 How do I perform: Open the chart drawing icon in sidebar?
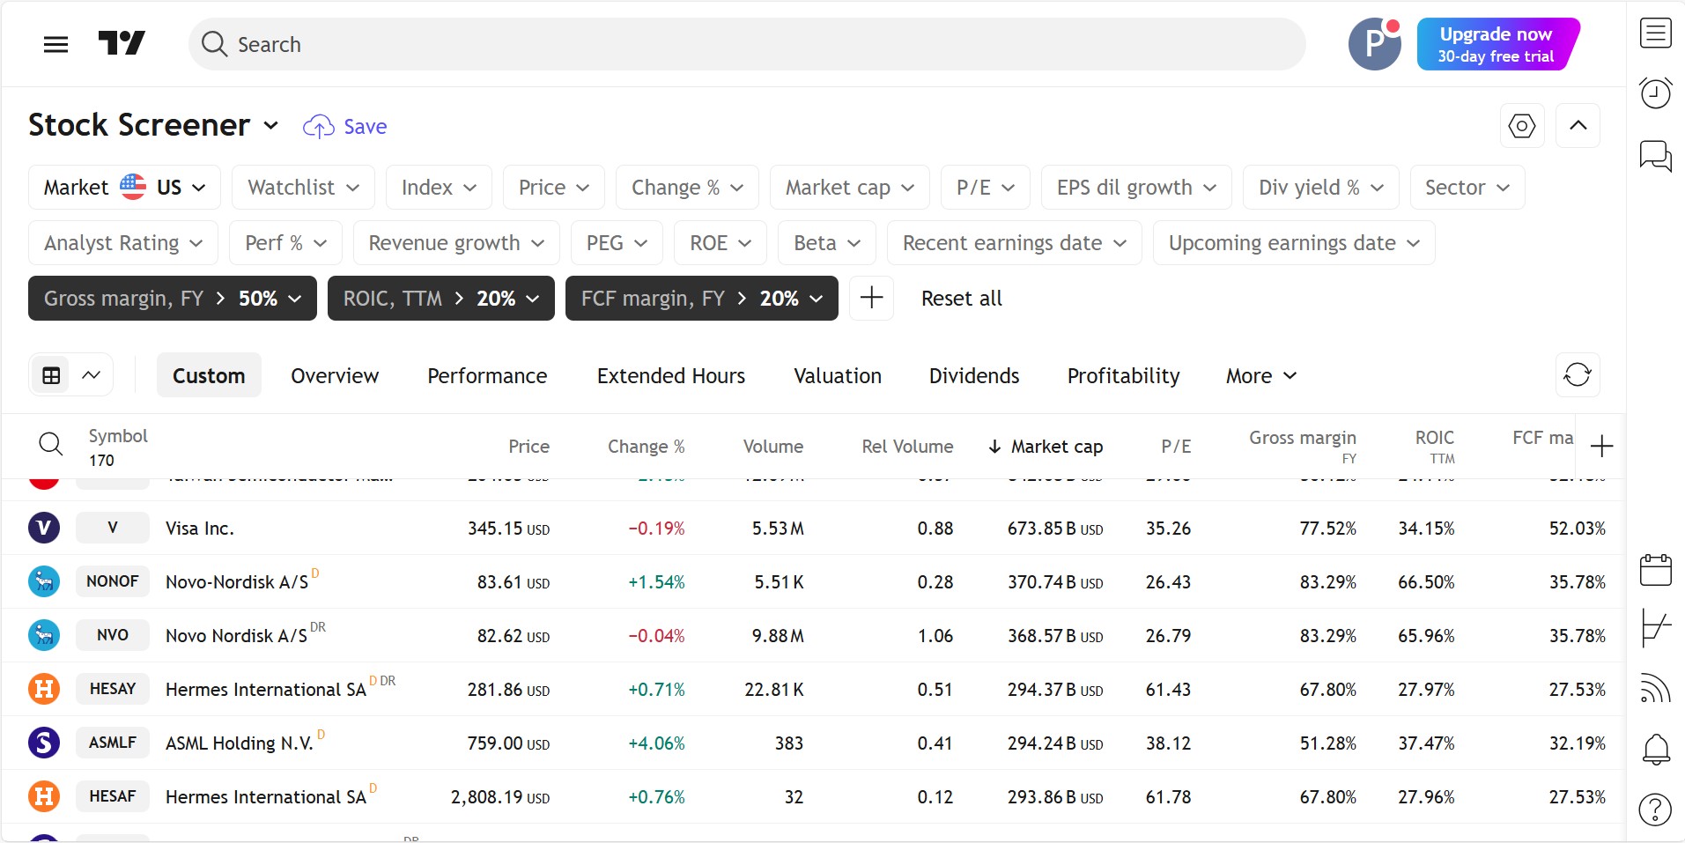[1655, 628]
